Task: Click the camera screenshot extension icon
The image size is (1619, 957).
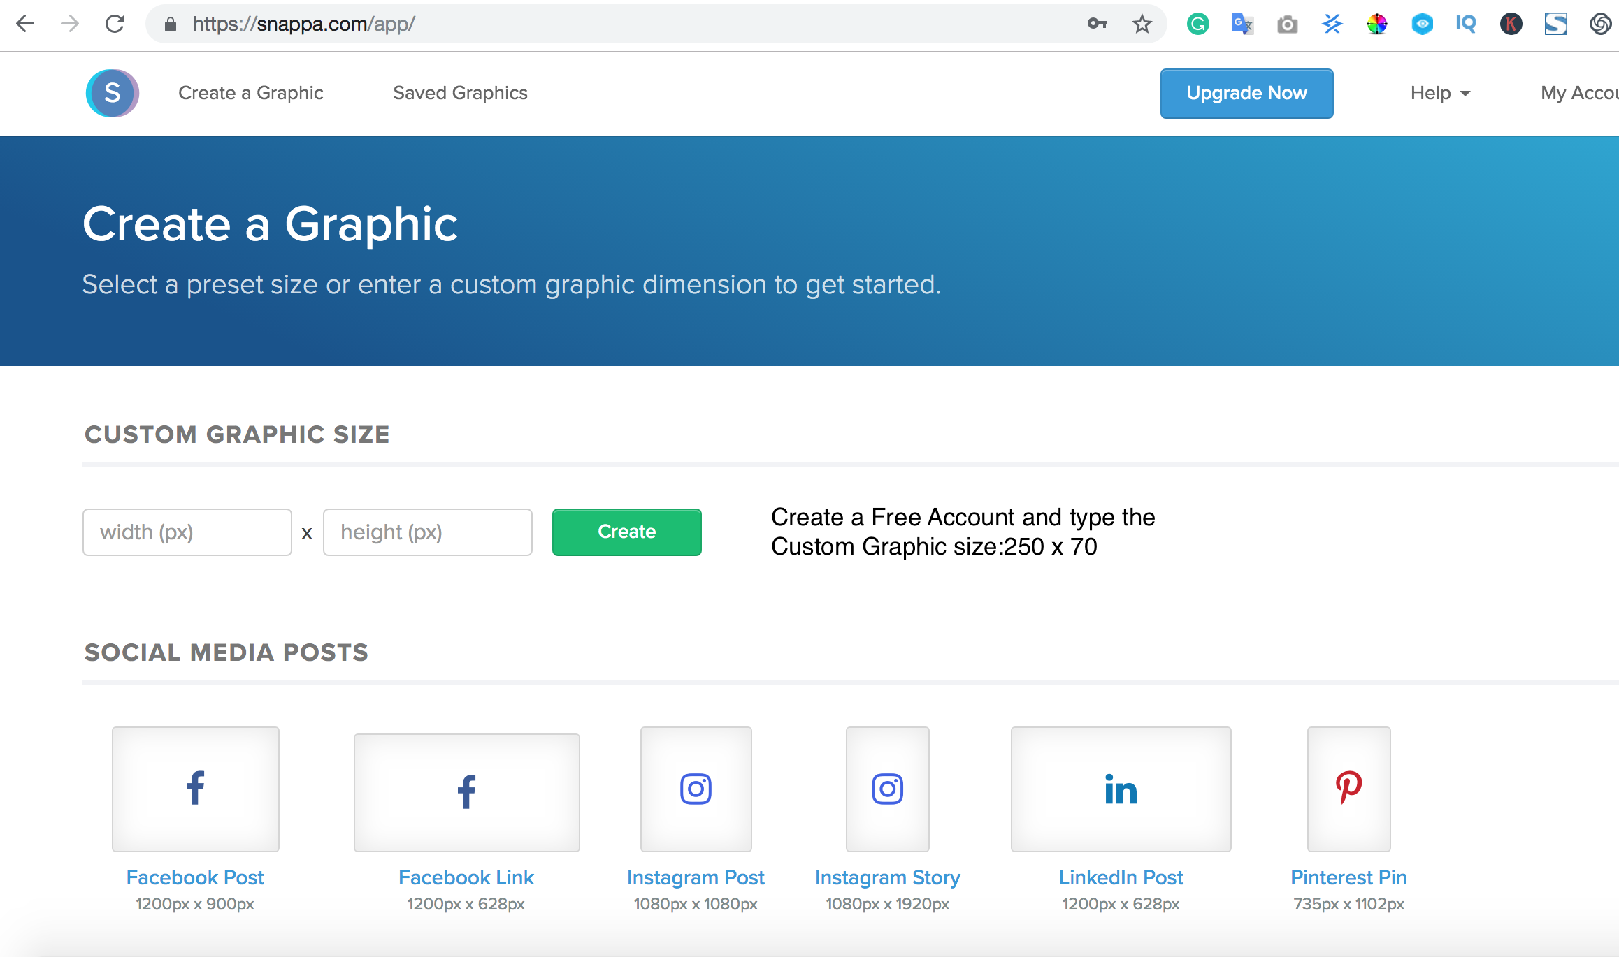Action: pos(1287,25)
